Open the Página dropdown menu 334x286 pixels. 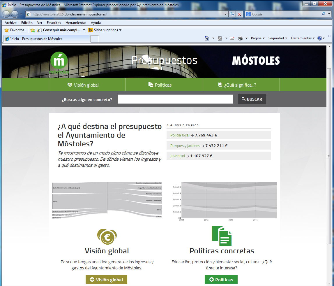point(258,38)
